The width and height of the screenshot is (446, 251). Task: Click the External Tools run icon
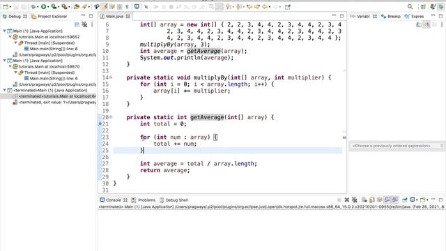point(65,6)
